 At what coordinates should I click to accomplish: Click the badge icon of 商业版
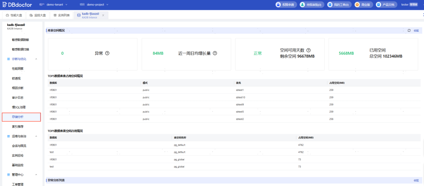[358, 5]
